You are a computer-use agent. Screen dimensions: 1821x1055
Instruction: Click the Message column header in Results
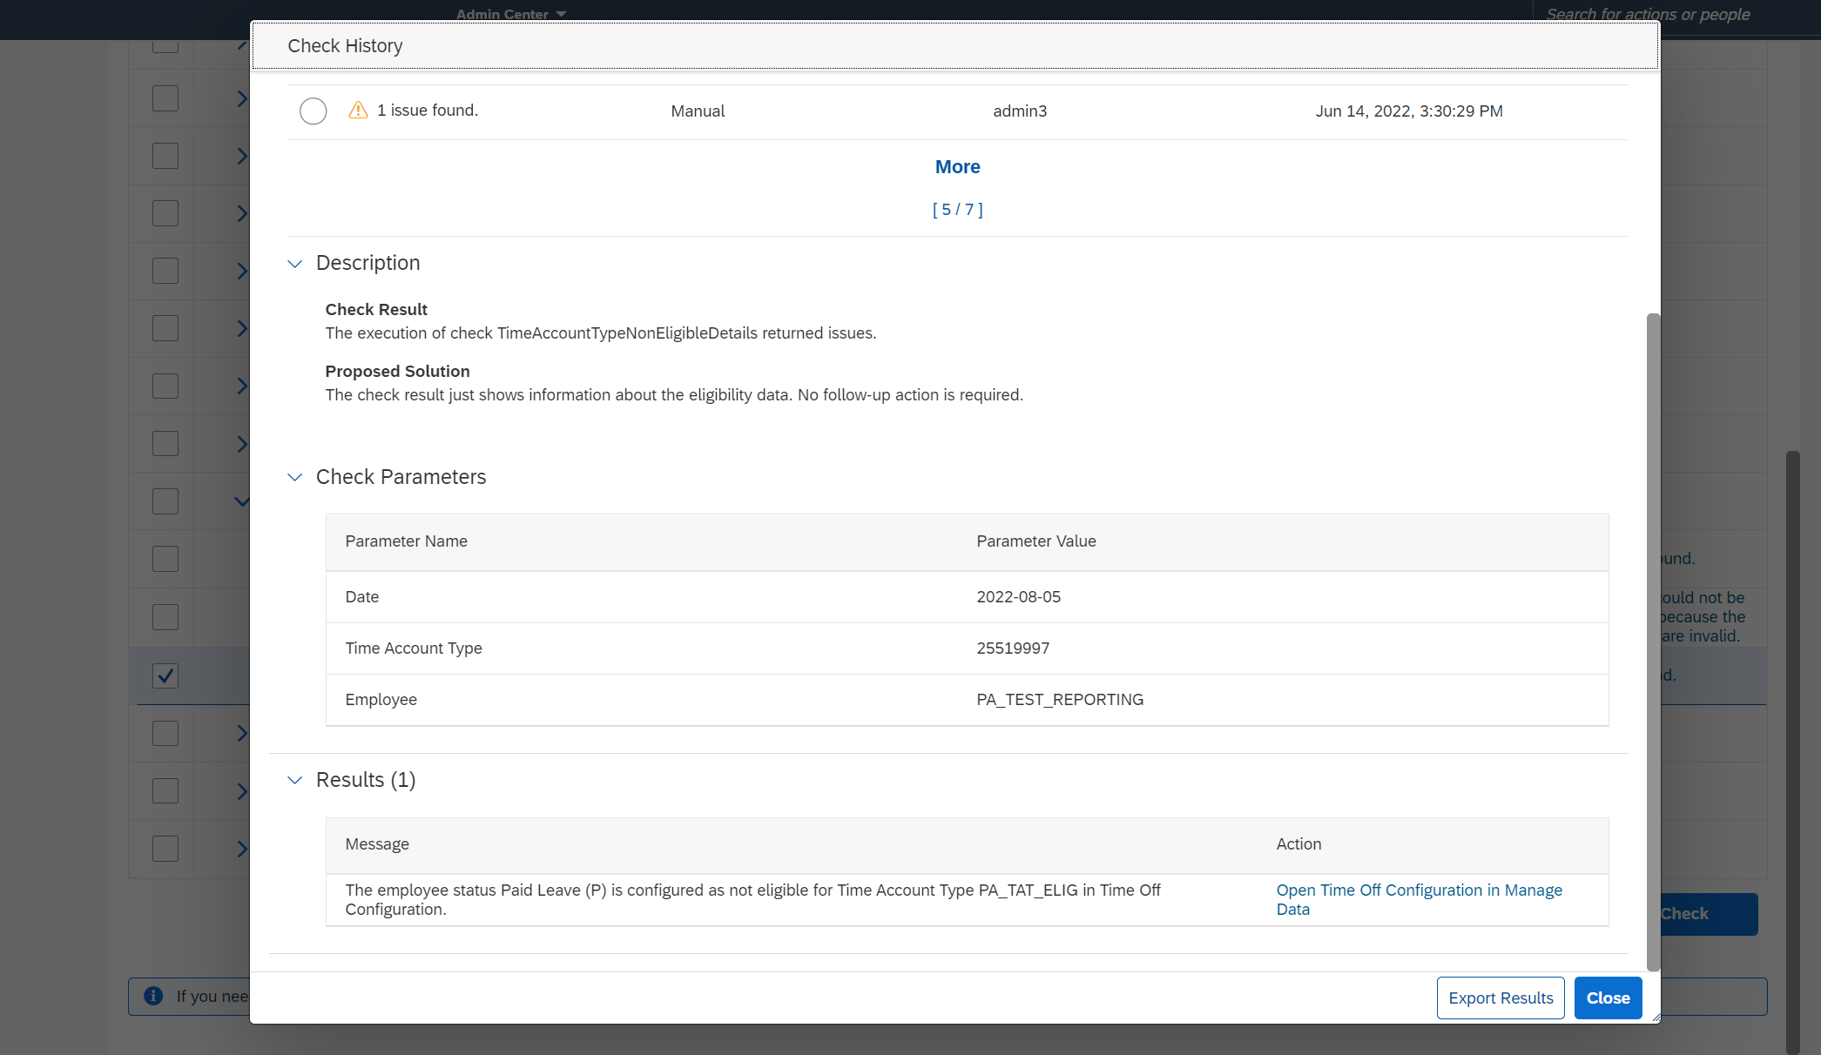tap(377, 844)
